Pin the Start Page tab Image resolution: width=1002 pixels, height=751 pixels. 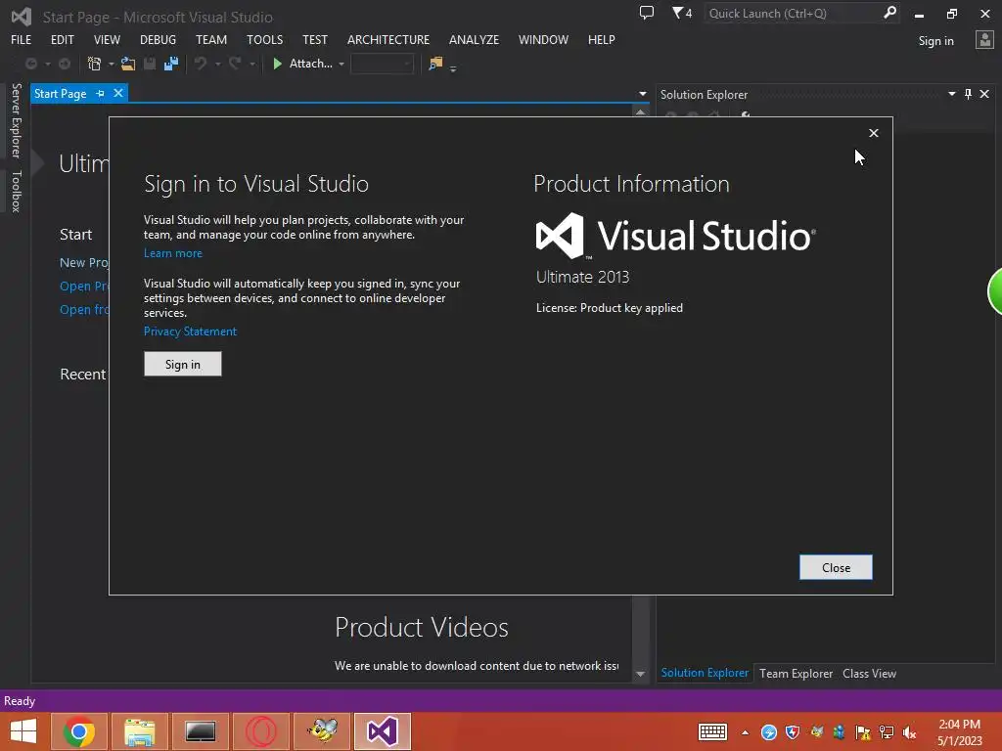pos(101,93)
